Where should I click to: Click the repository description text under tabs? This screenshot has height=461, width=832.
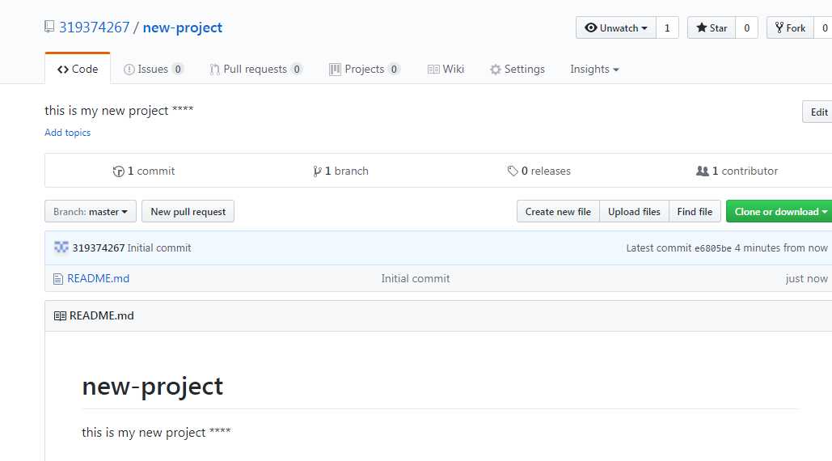[119, 110]
